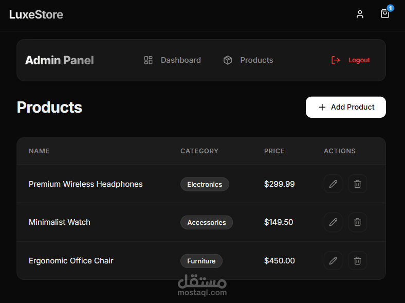The width and height of the screenshot is (405, 303).
Task: Select the Furniture category badge
Action: pos(201,261)
